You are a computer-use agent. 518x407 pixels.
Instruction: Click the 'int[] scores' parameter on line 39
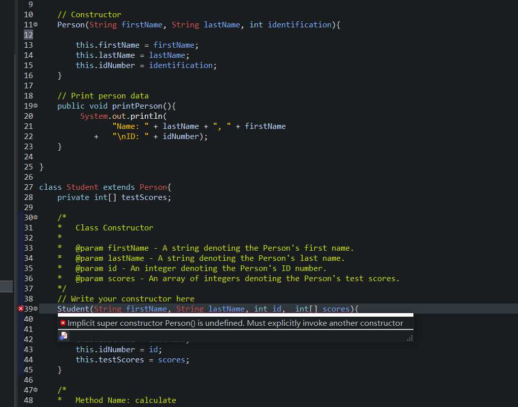coord(322,309)
